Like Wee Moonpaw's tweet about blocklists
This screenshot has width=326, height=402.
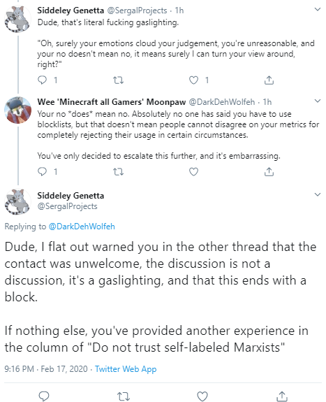(193, 171)
